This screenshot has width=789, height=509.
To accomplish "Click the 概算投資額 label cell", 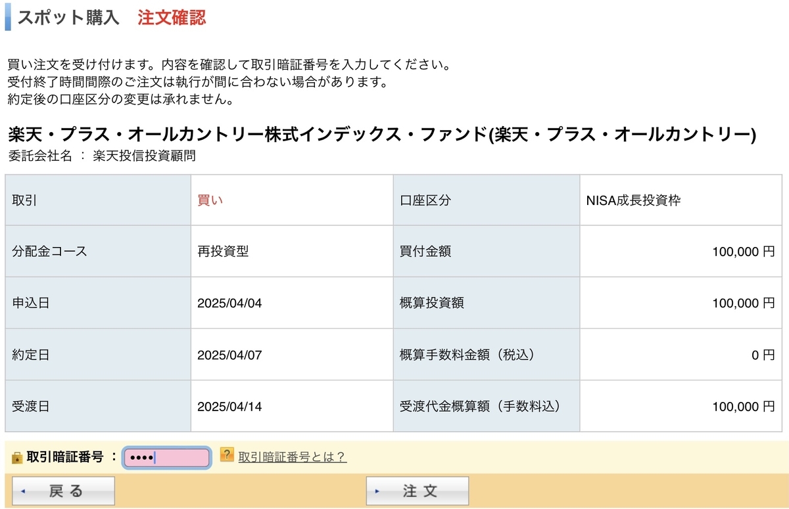I will tap(487, 303).
